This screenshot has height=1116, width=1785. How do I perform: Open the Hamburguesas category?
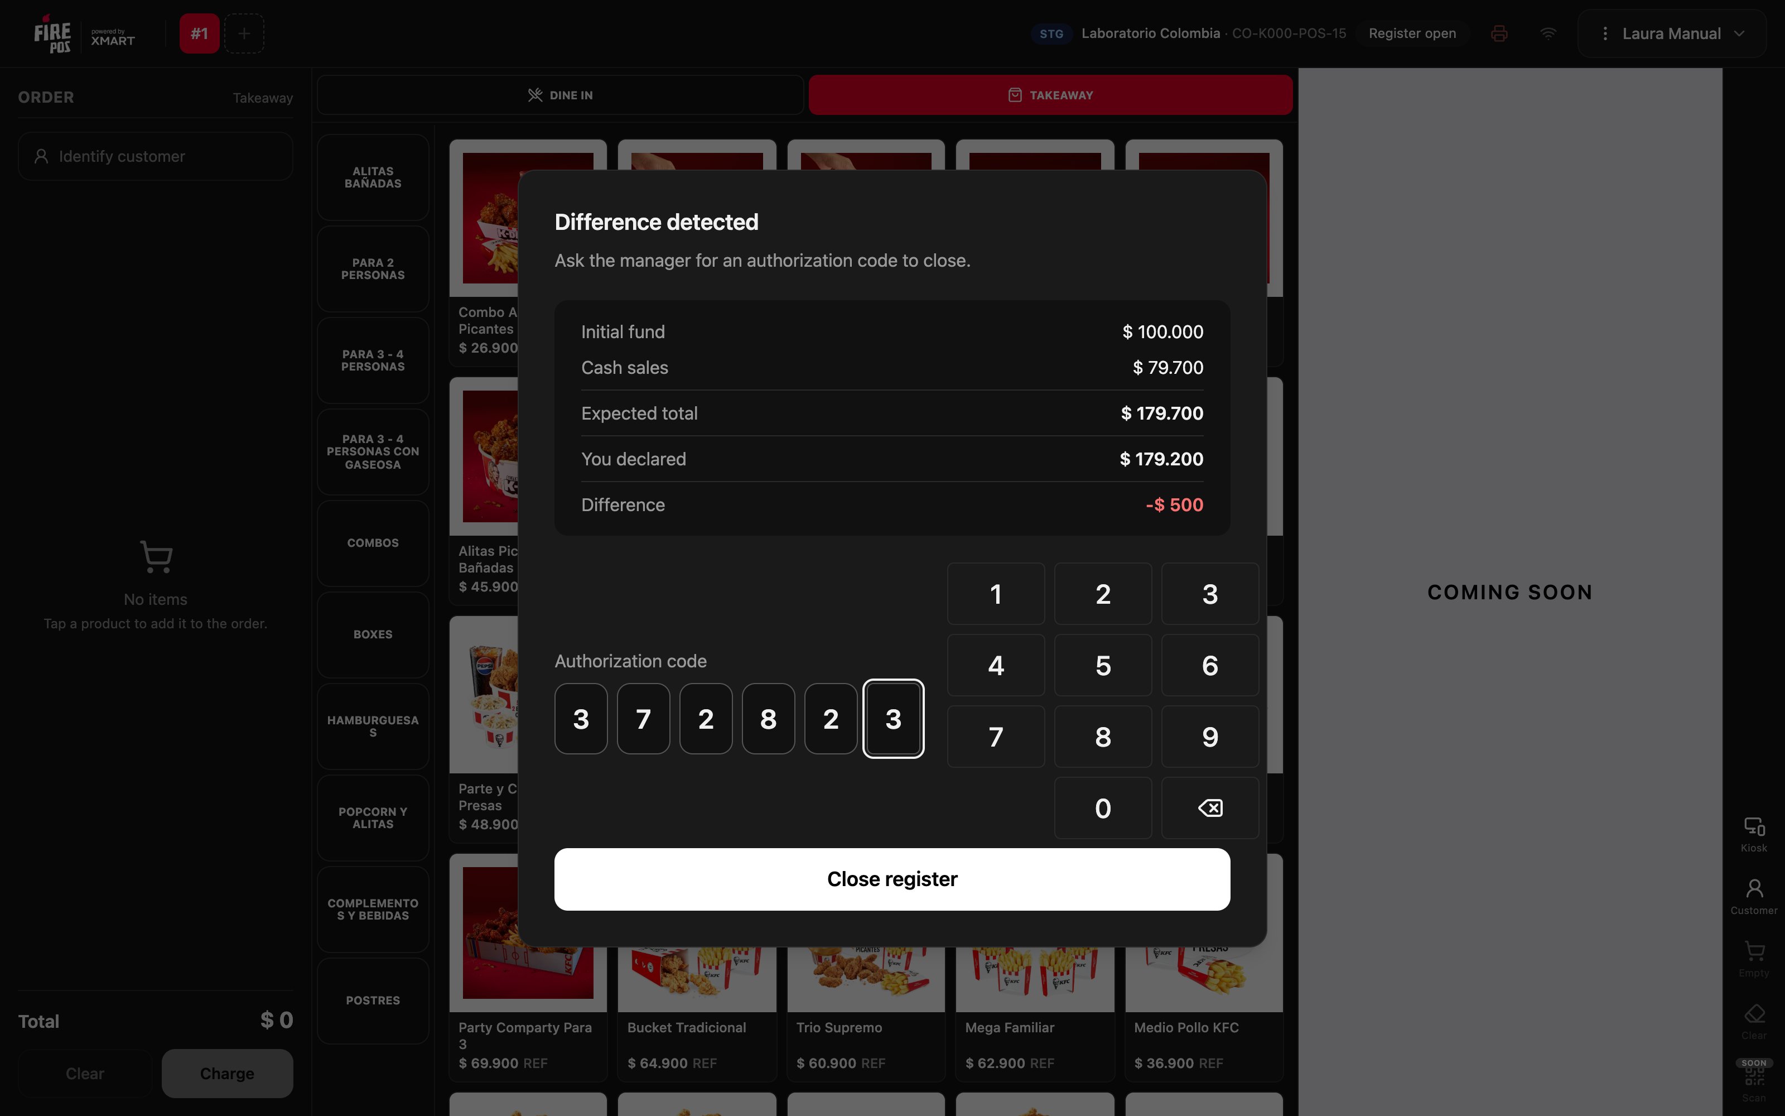(x=373, y=727)
